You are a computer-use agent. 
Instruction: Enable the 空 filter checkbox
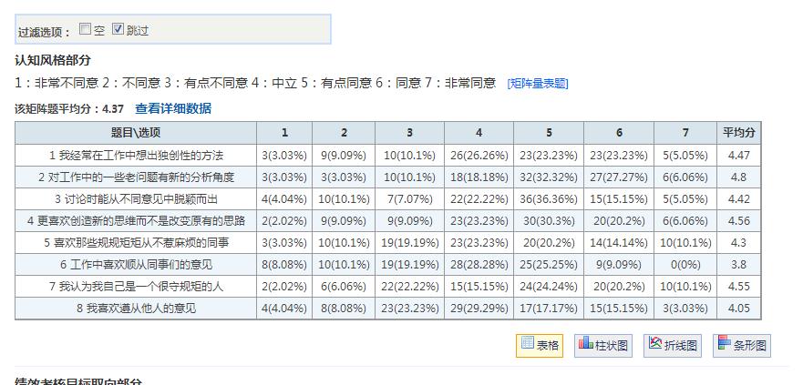click(x=86, y=29)
